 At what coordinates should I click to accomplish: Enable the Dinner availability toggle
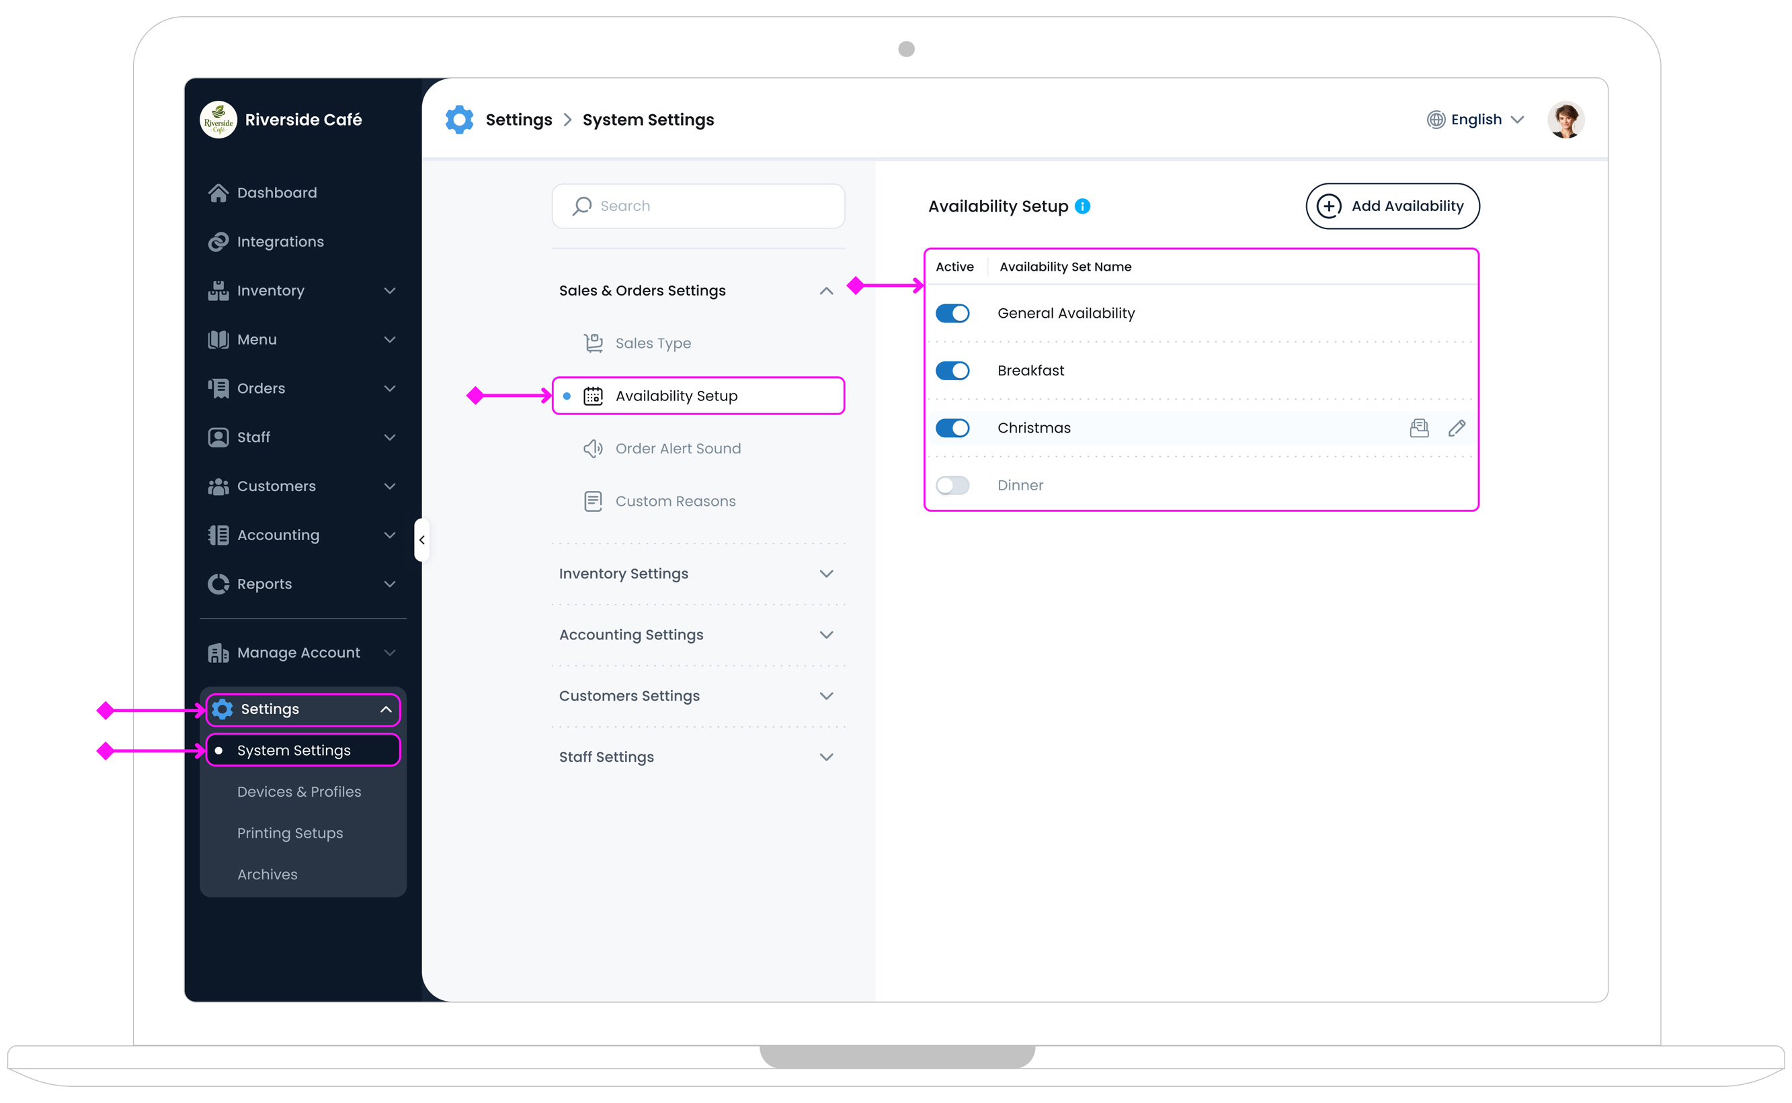point(952,484)
